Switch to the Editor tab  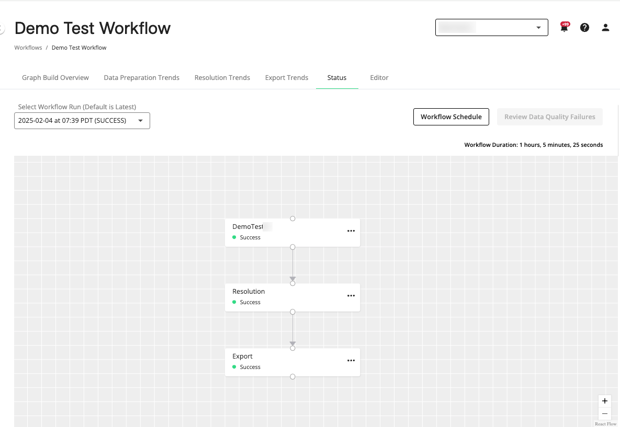[379, 78]
